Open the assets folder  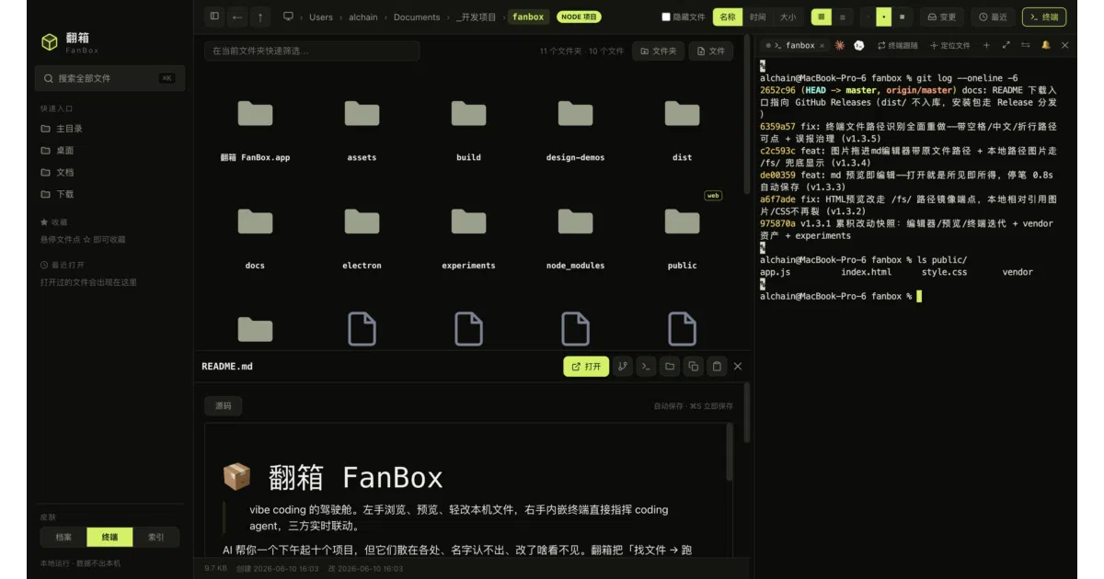(362, 130)
